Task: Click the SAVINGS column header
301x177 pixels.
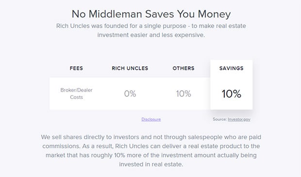Action: point(231,68)
